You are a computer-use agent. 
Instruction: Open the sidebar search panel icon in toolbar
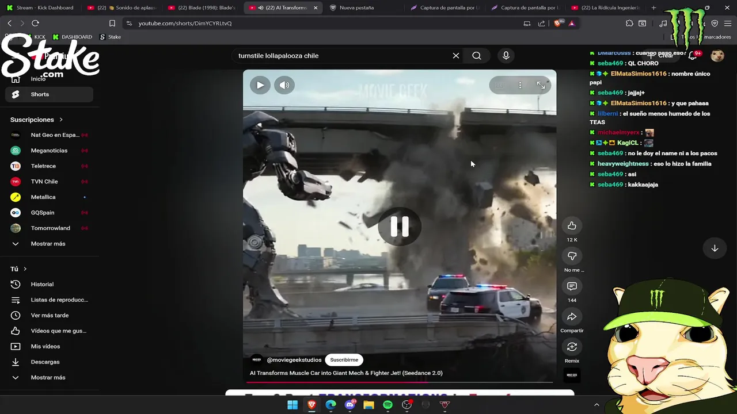pos(642,23)
